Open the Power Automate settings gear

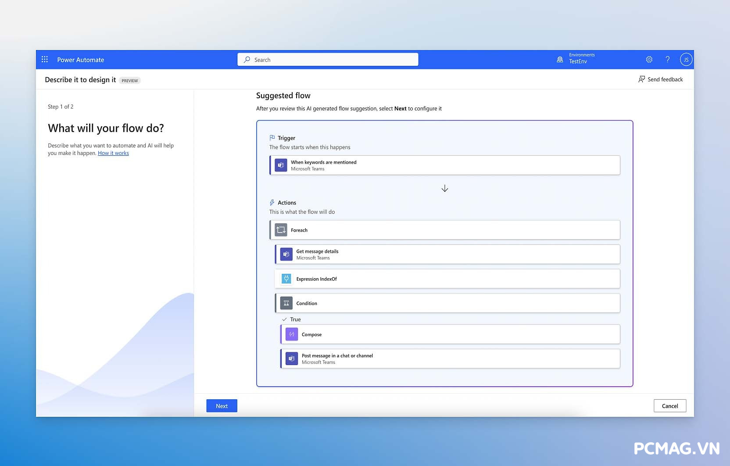(x=649, y=59)
